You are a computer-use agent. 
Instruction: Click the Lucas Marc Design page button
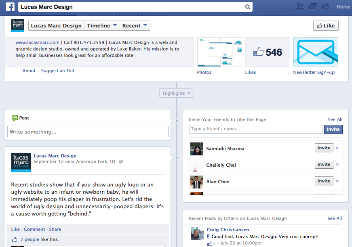(56, 25)
